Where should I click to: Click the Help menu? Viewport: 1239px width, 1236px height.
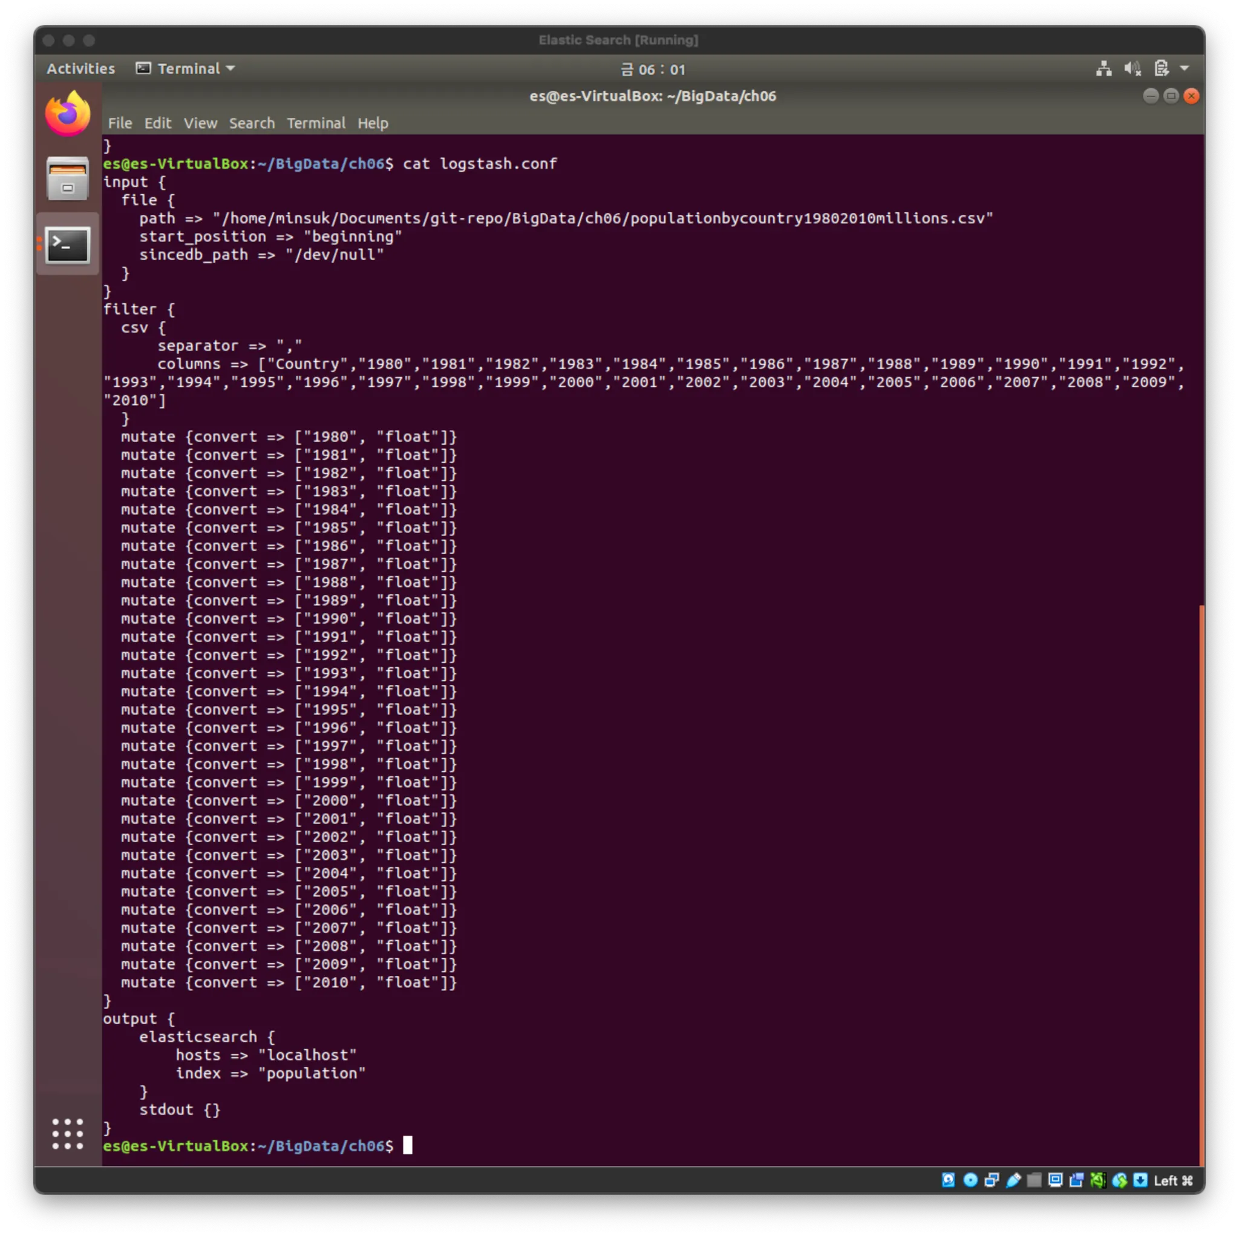pos(373,123)
